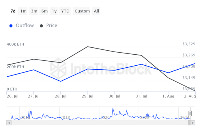Click the navigator scrollbar track

[x=100, y=123]
